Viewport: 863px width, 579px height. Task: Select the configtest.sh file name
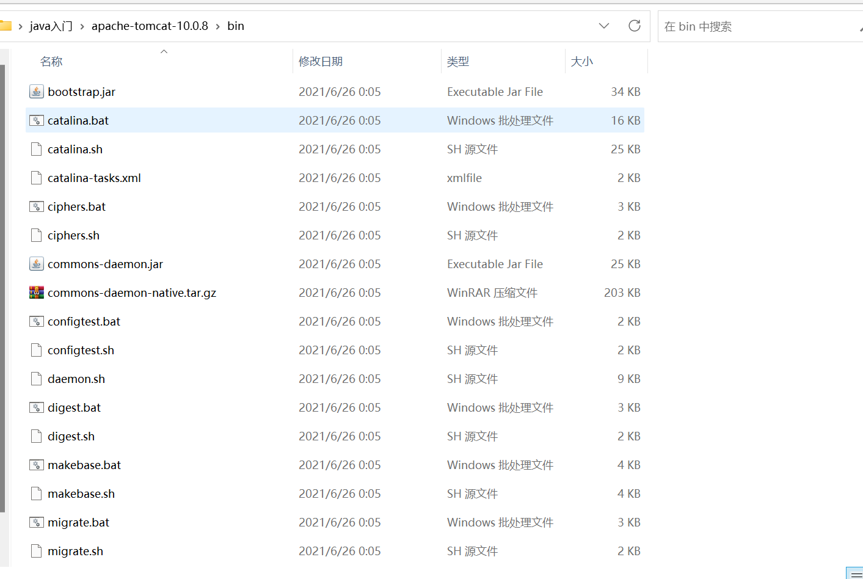(x=81, y=350)
